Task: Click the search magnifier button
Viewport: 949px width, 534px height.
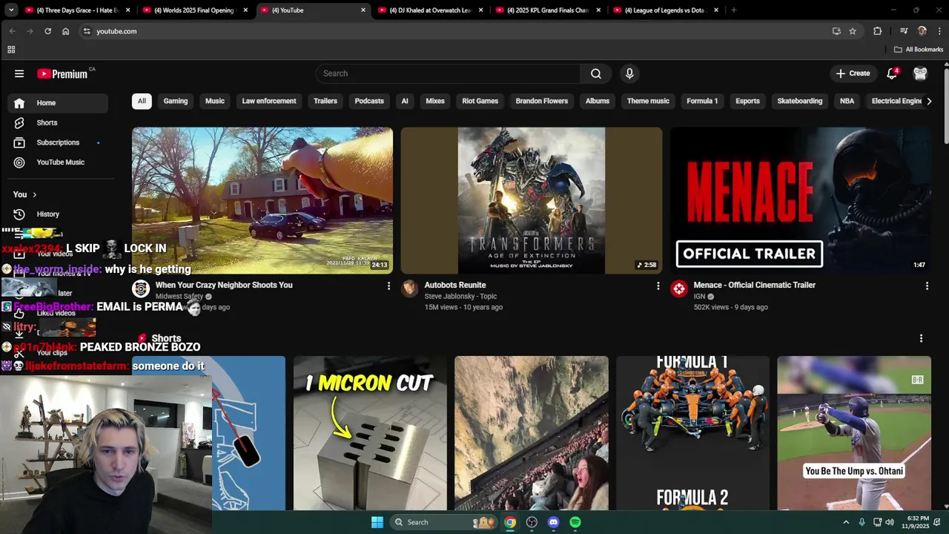Action: [596, 73]
